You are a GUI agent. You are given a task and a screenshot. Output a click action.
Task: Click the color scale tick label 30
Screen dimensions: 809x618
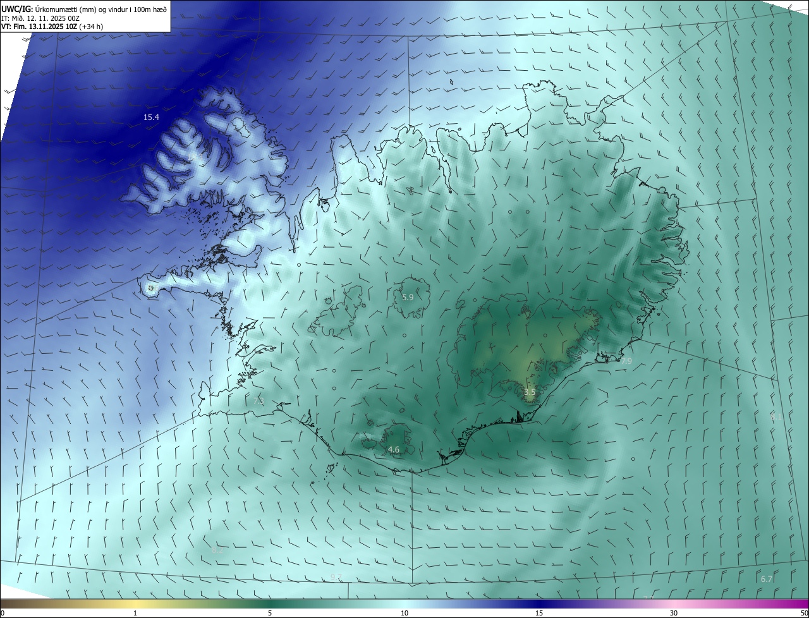coord(674,613)
